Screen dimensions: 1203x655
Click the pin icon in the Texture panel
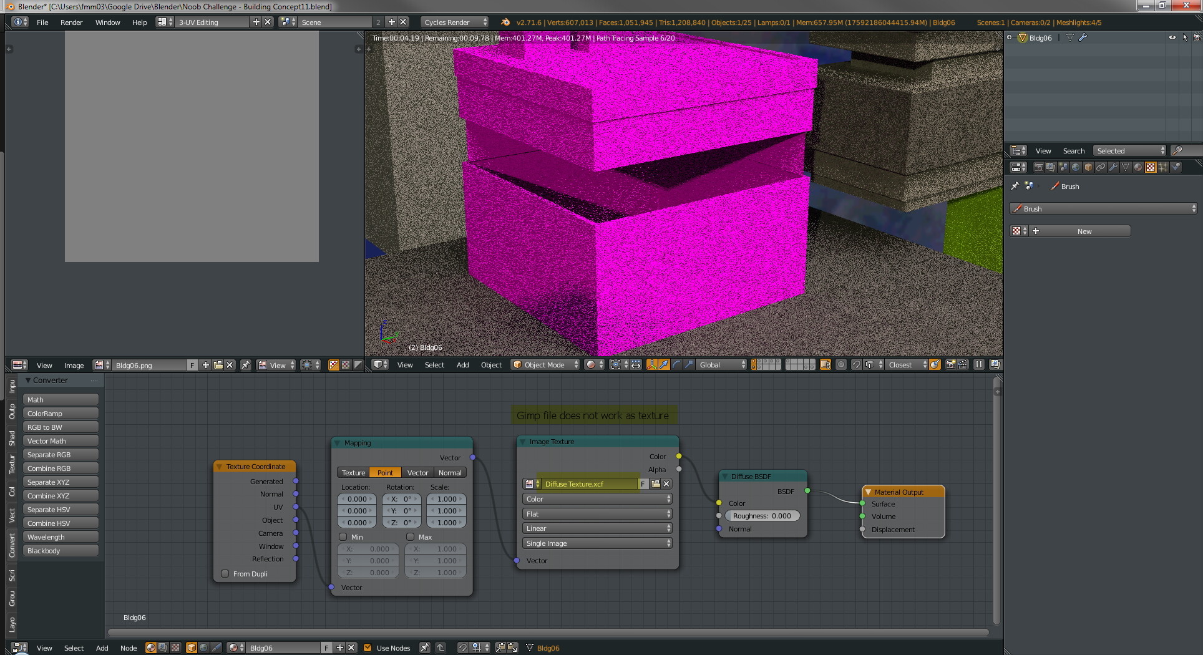(x=1016, y=186)
